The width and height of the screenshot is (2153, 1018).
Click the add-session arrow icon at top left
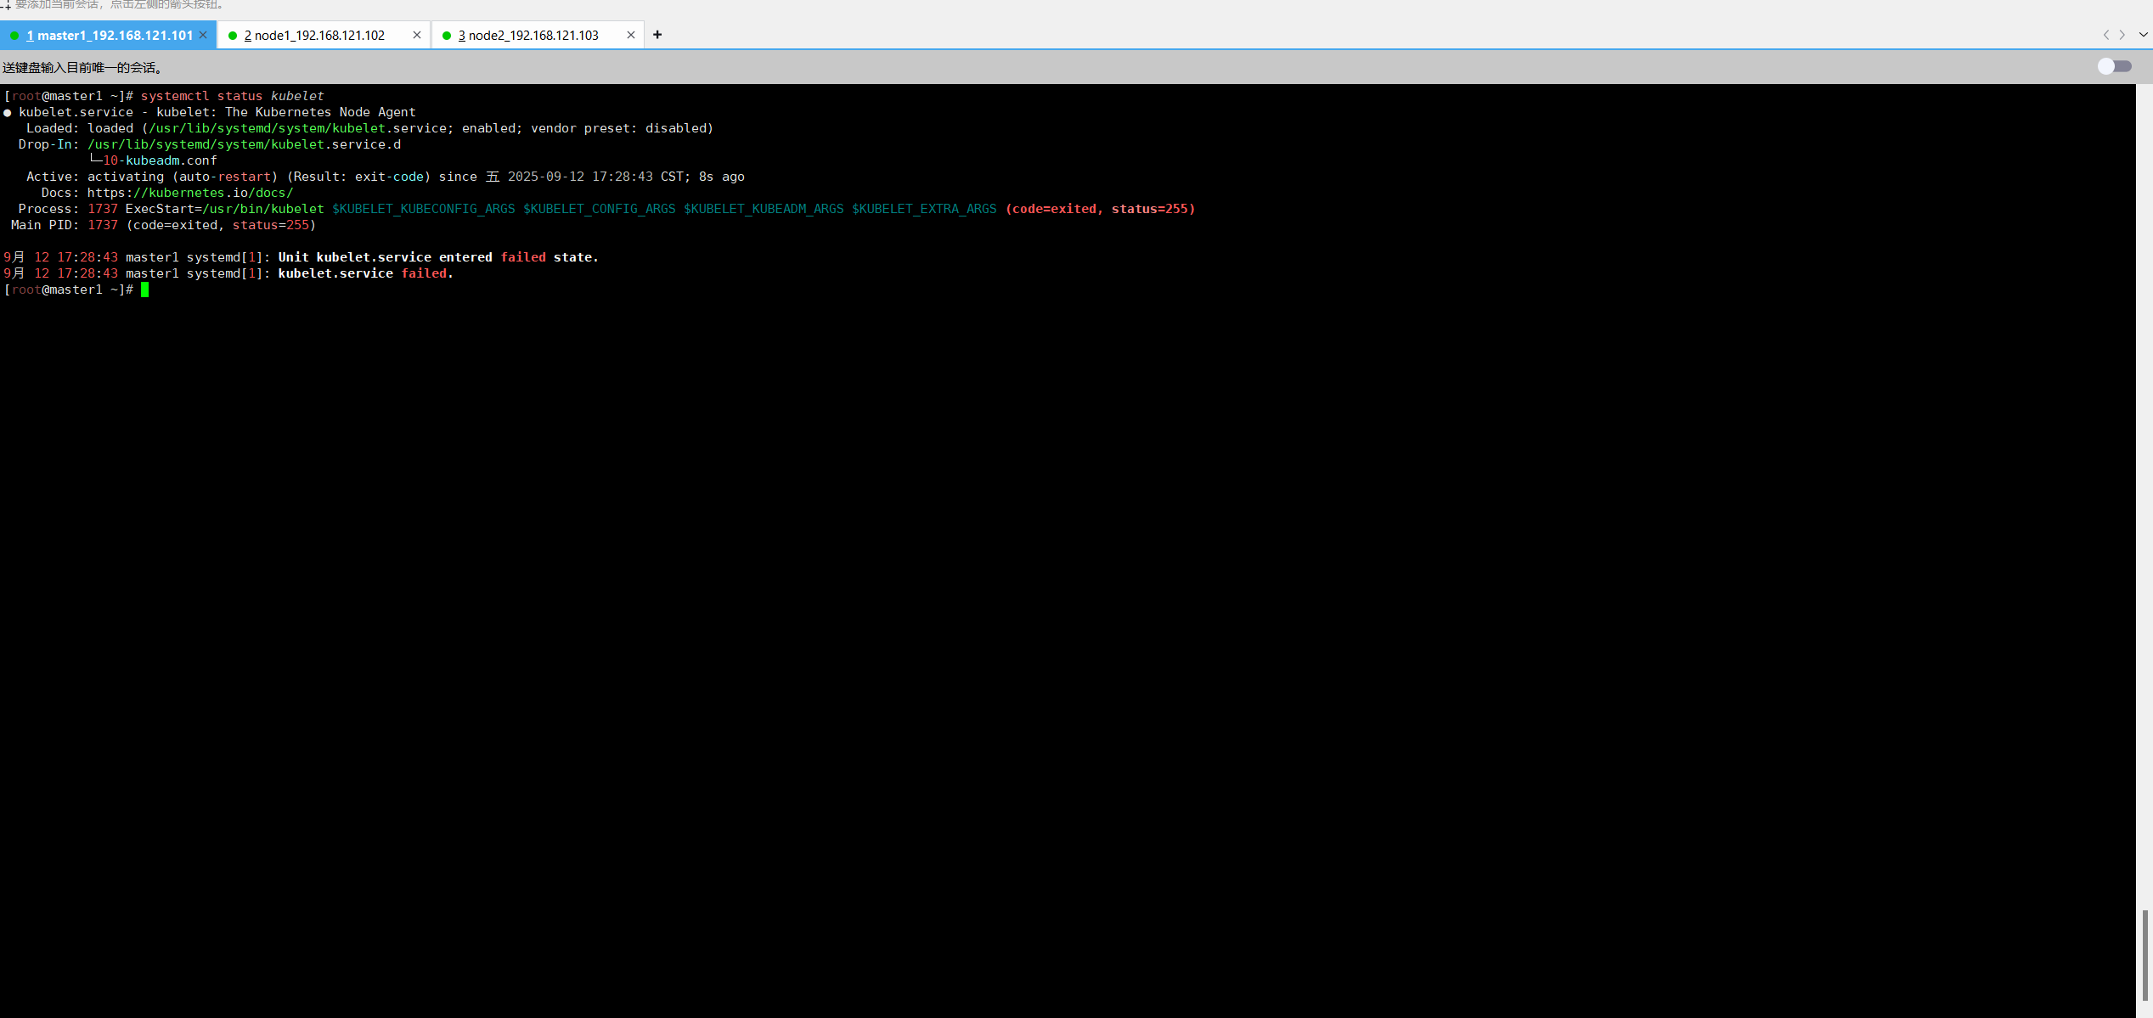tap(5, 5)
